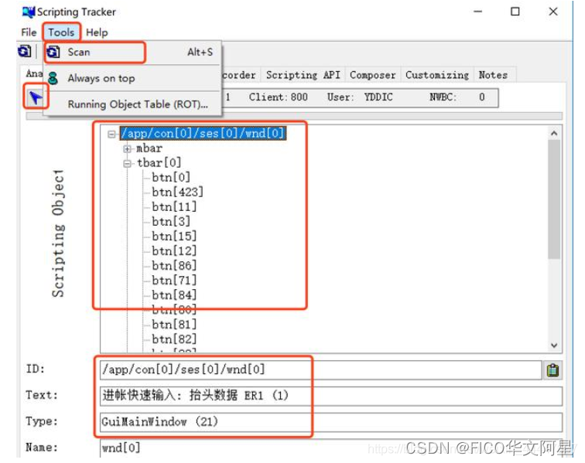
Task: Select btn[81] tree item
Action: click(174, 325)
